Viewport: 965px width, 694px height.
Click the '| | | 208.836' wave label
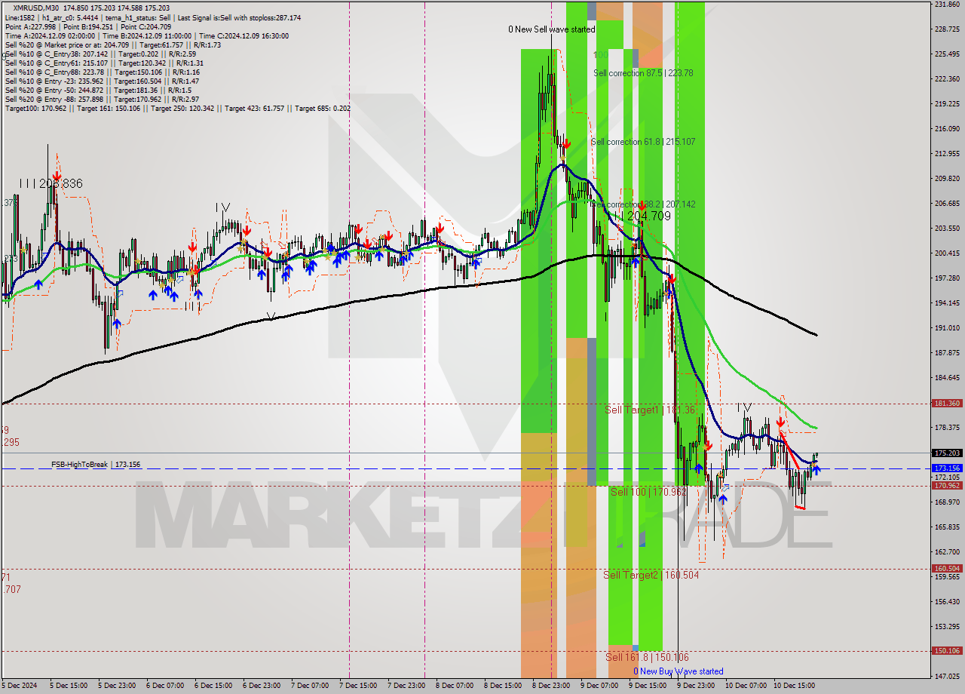(x=51, y=183)
